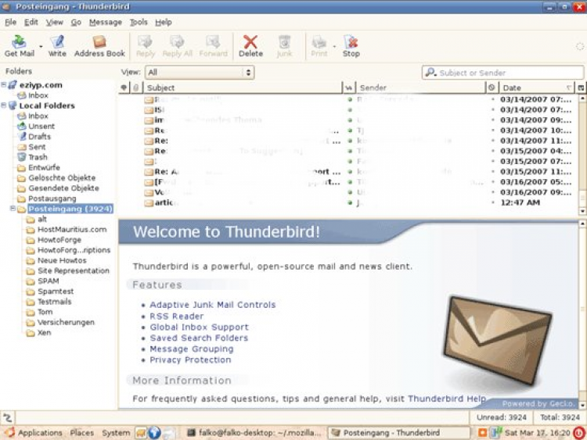Sort messages by Subject column

tap(243, 88)
